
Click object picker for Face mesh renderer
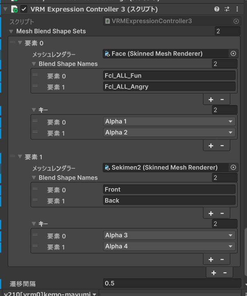pos(233,53)
